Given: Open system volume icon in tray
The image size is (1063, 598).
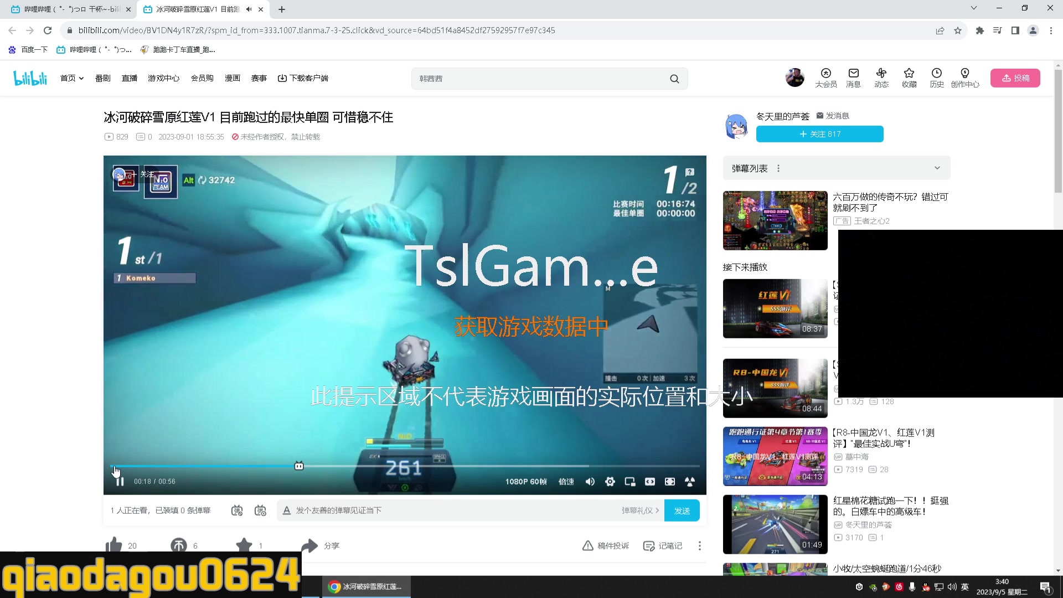Looking at the screenshot, I should [952, 587].
